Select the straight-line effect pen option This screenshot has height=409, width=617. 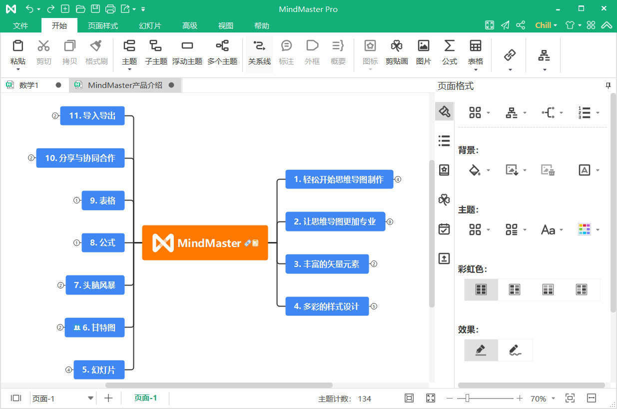[x=481, y=350]
